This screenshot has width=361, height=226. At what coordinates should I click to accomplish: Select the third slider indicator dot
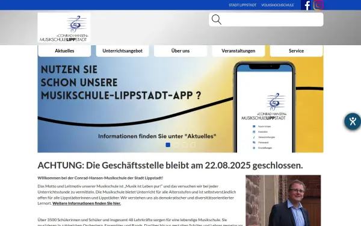(185, 145)
